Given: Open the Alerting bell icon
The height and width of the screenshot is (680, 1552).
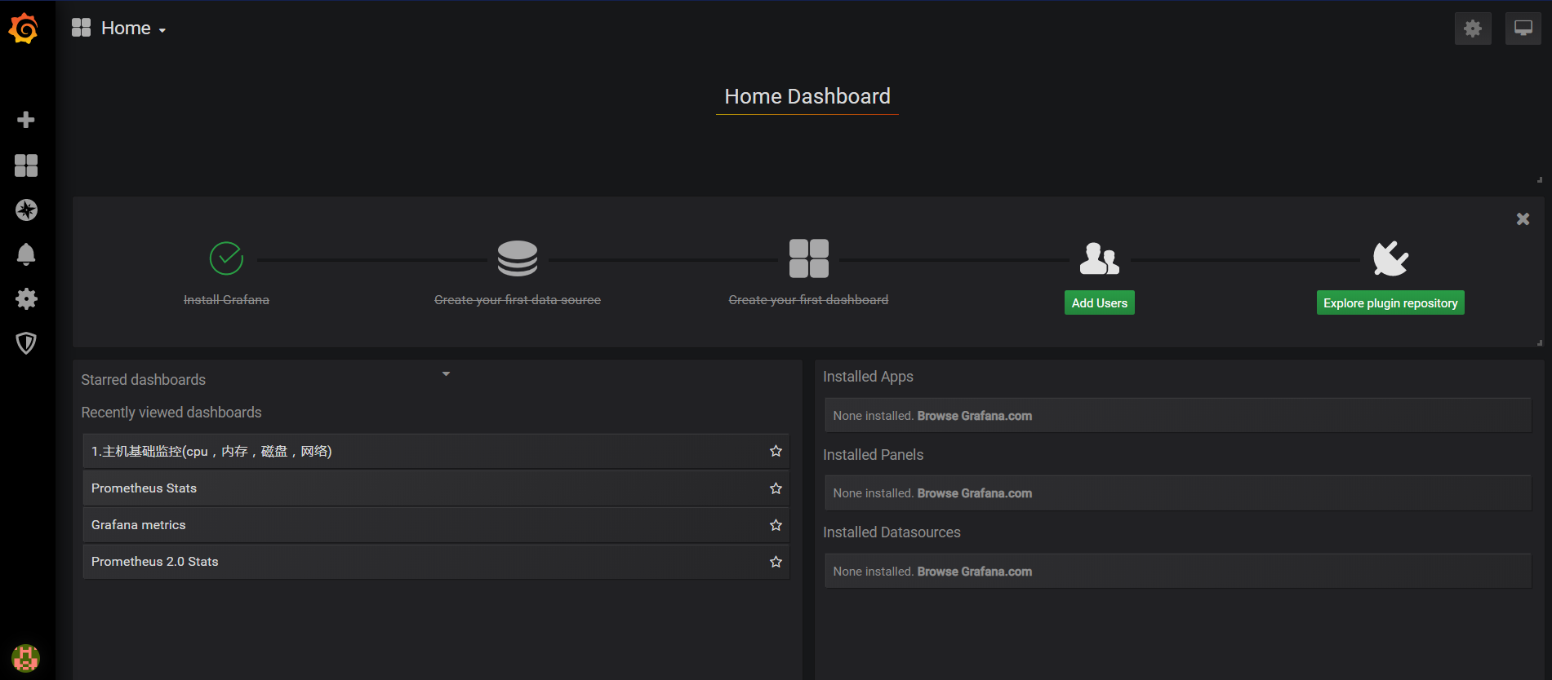Looking at the screenshot, I should (26, 254).
